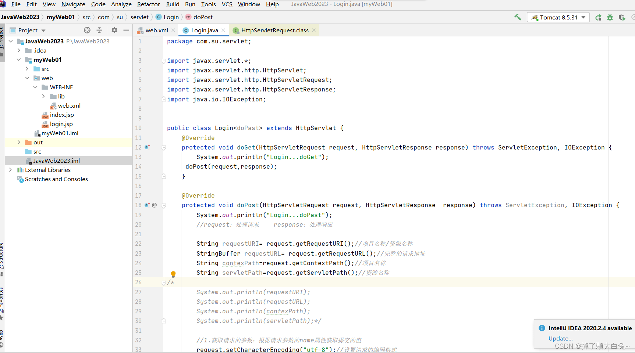This screenshot has width=635, height=353.
Task: Click the override gutter icon on line 12
Action: pos(147,147)
